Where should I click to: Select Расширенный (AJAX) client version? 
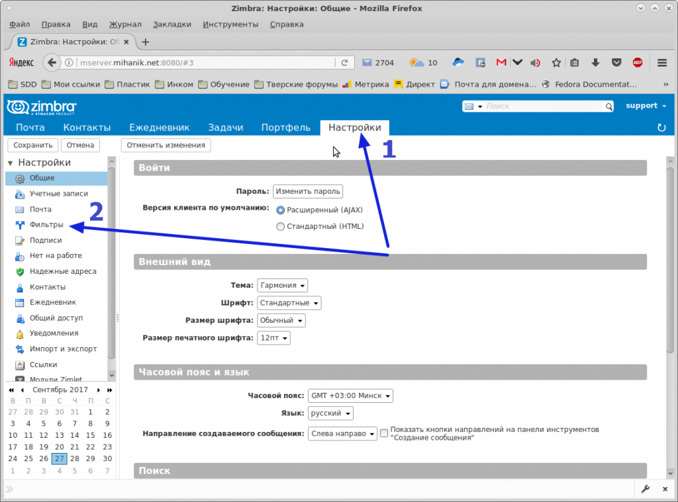point(280,210)
